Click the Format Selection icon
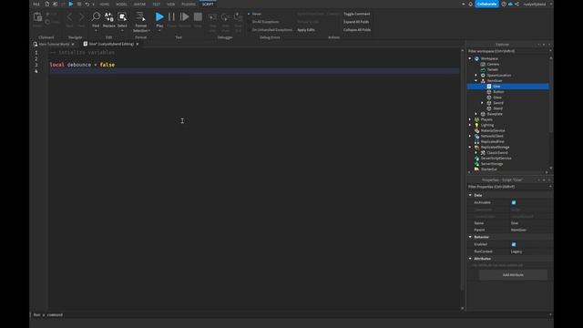Screen dimensions: 583x328 pos(140,16)
